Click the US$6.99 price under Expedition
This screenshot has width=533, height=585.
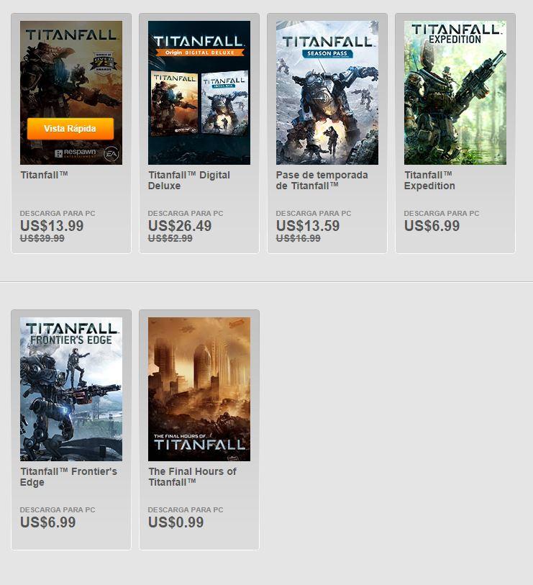pos(432,226)
